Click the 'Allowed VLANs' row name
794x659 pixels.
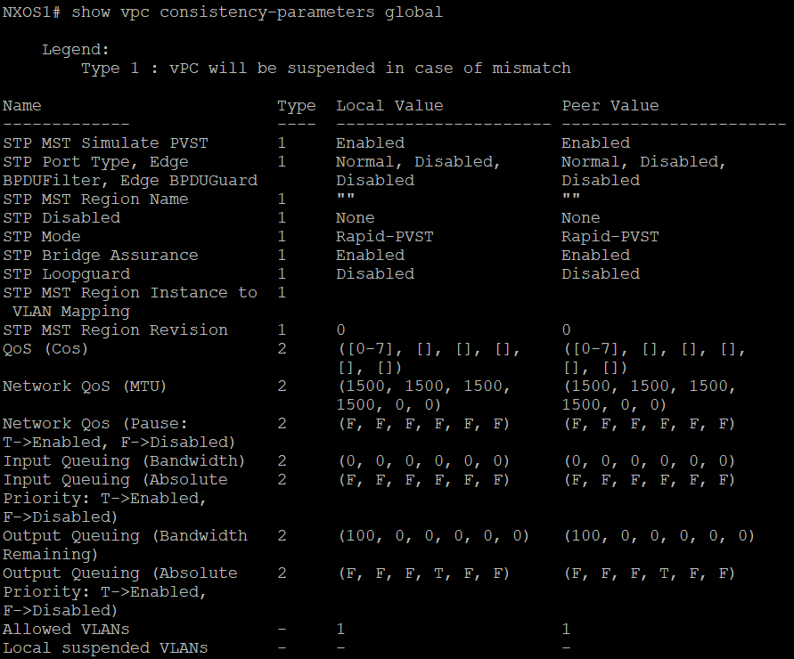[66, 630]
